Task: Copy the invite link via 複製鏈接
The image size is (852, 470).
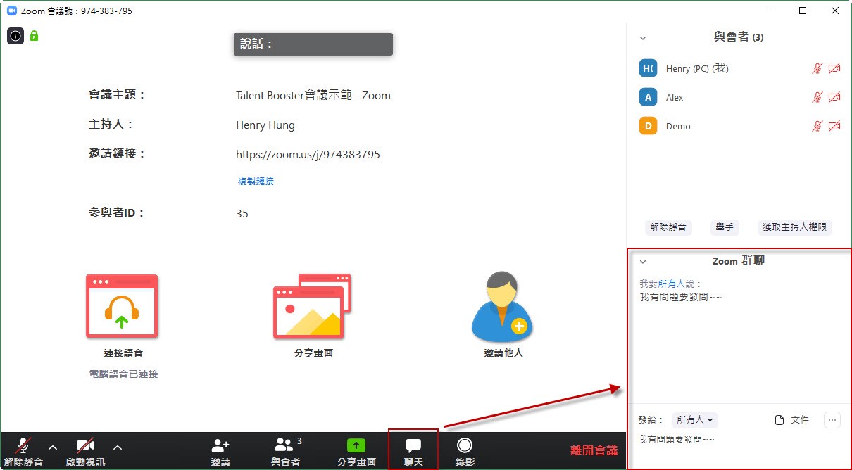Action: pyautogui.click(x=256, y=182)
